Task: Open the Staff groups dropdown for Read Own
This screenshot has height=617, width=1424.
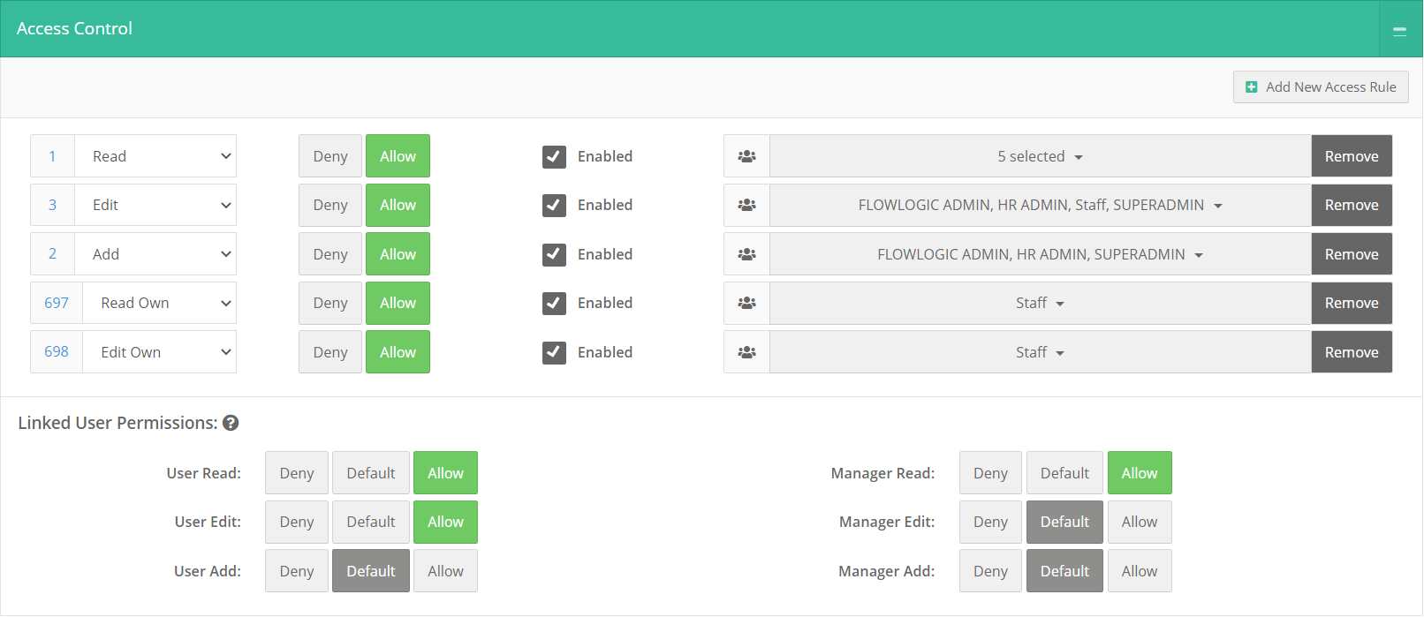Action: pos(1041,303)
